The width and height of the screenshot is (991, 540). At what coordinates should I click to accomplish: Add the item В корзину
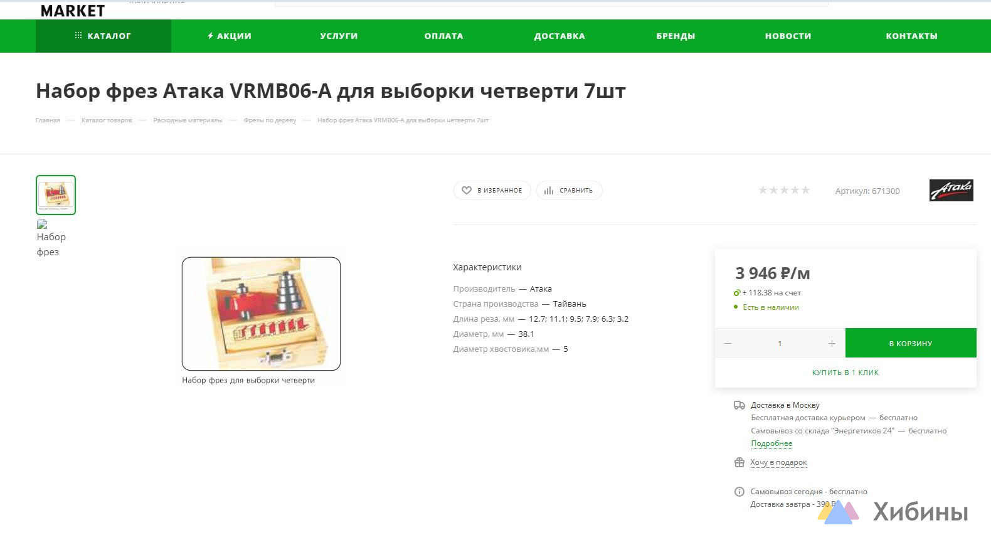(911, 343)
